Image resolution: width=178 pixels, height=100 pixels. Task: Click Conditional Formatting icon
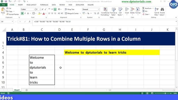click(x=105, y=9)
